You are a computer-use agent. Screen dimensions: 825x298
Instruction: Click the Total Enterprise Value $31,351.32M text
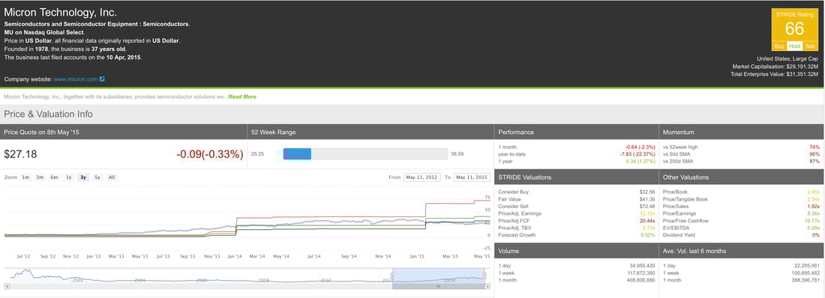point(775,75)
